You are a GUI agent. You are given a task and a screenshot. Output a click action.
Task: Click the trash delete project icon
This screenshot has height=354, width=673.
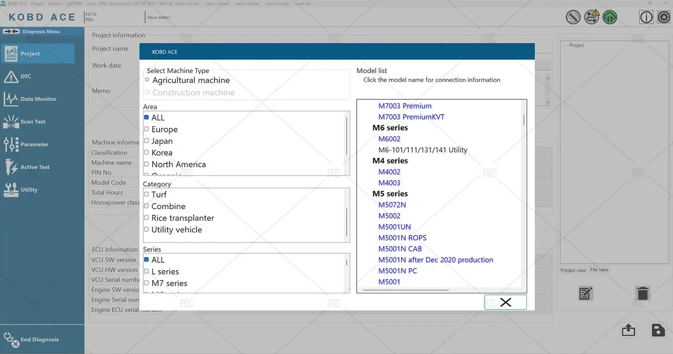coord(642,293)
